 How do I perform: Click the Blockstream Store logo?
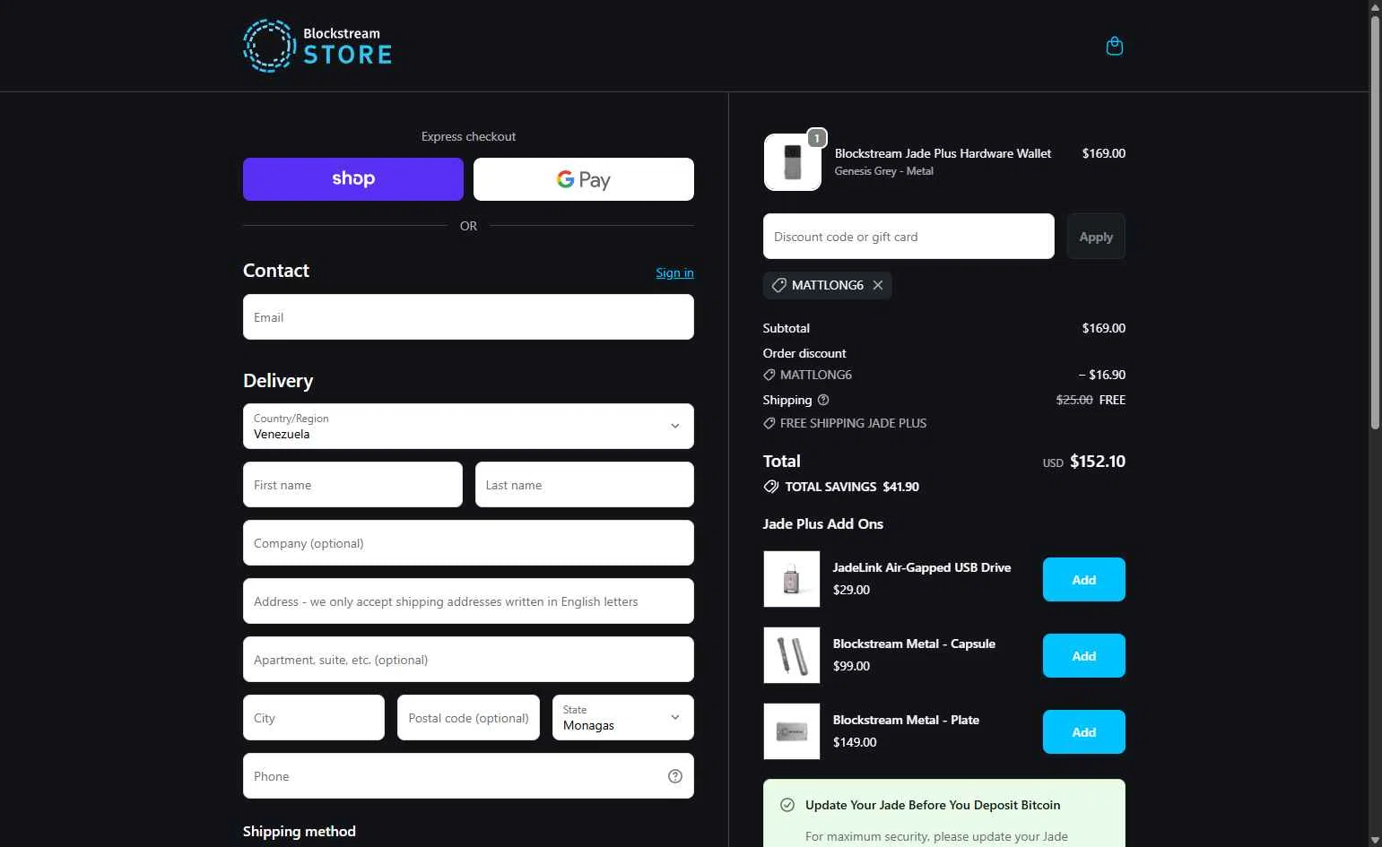coord(317,46)
